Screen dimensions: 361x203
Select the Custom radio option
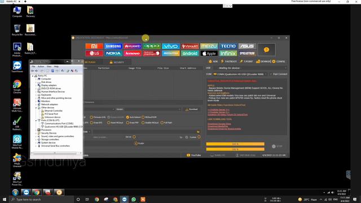tap(195, 137)
